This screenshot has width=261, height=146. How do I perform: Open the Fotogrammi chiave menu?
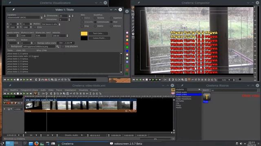pyautogui.click(x=29, y=90)
